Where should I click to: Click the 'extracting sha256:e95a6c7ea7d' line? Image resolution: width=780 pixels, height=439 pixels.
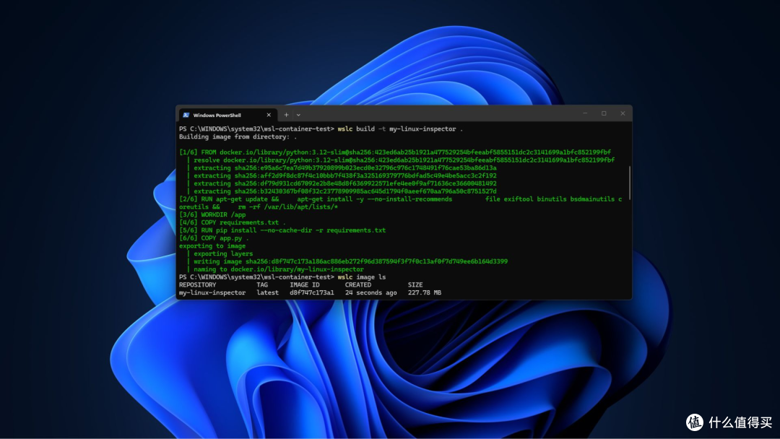pos(344,168)
